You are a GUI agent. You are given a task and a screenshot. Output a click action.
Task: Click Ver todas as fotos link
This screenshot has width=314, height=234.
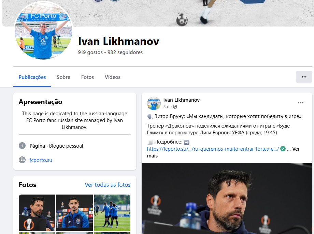(x=108, y=185)
